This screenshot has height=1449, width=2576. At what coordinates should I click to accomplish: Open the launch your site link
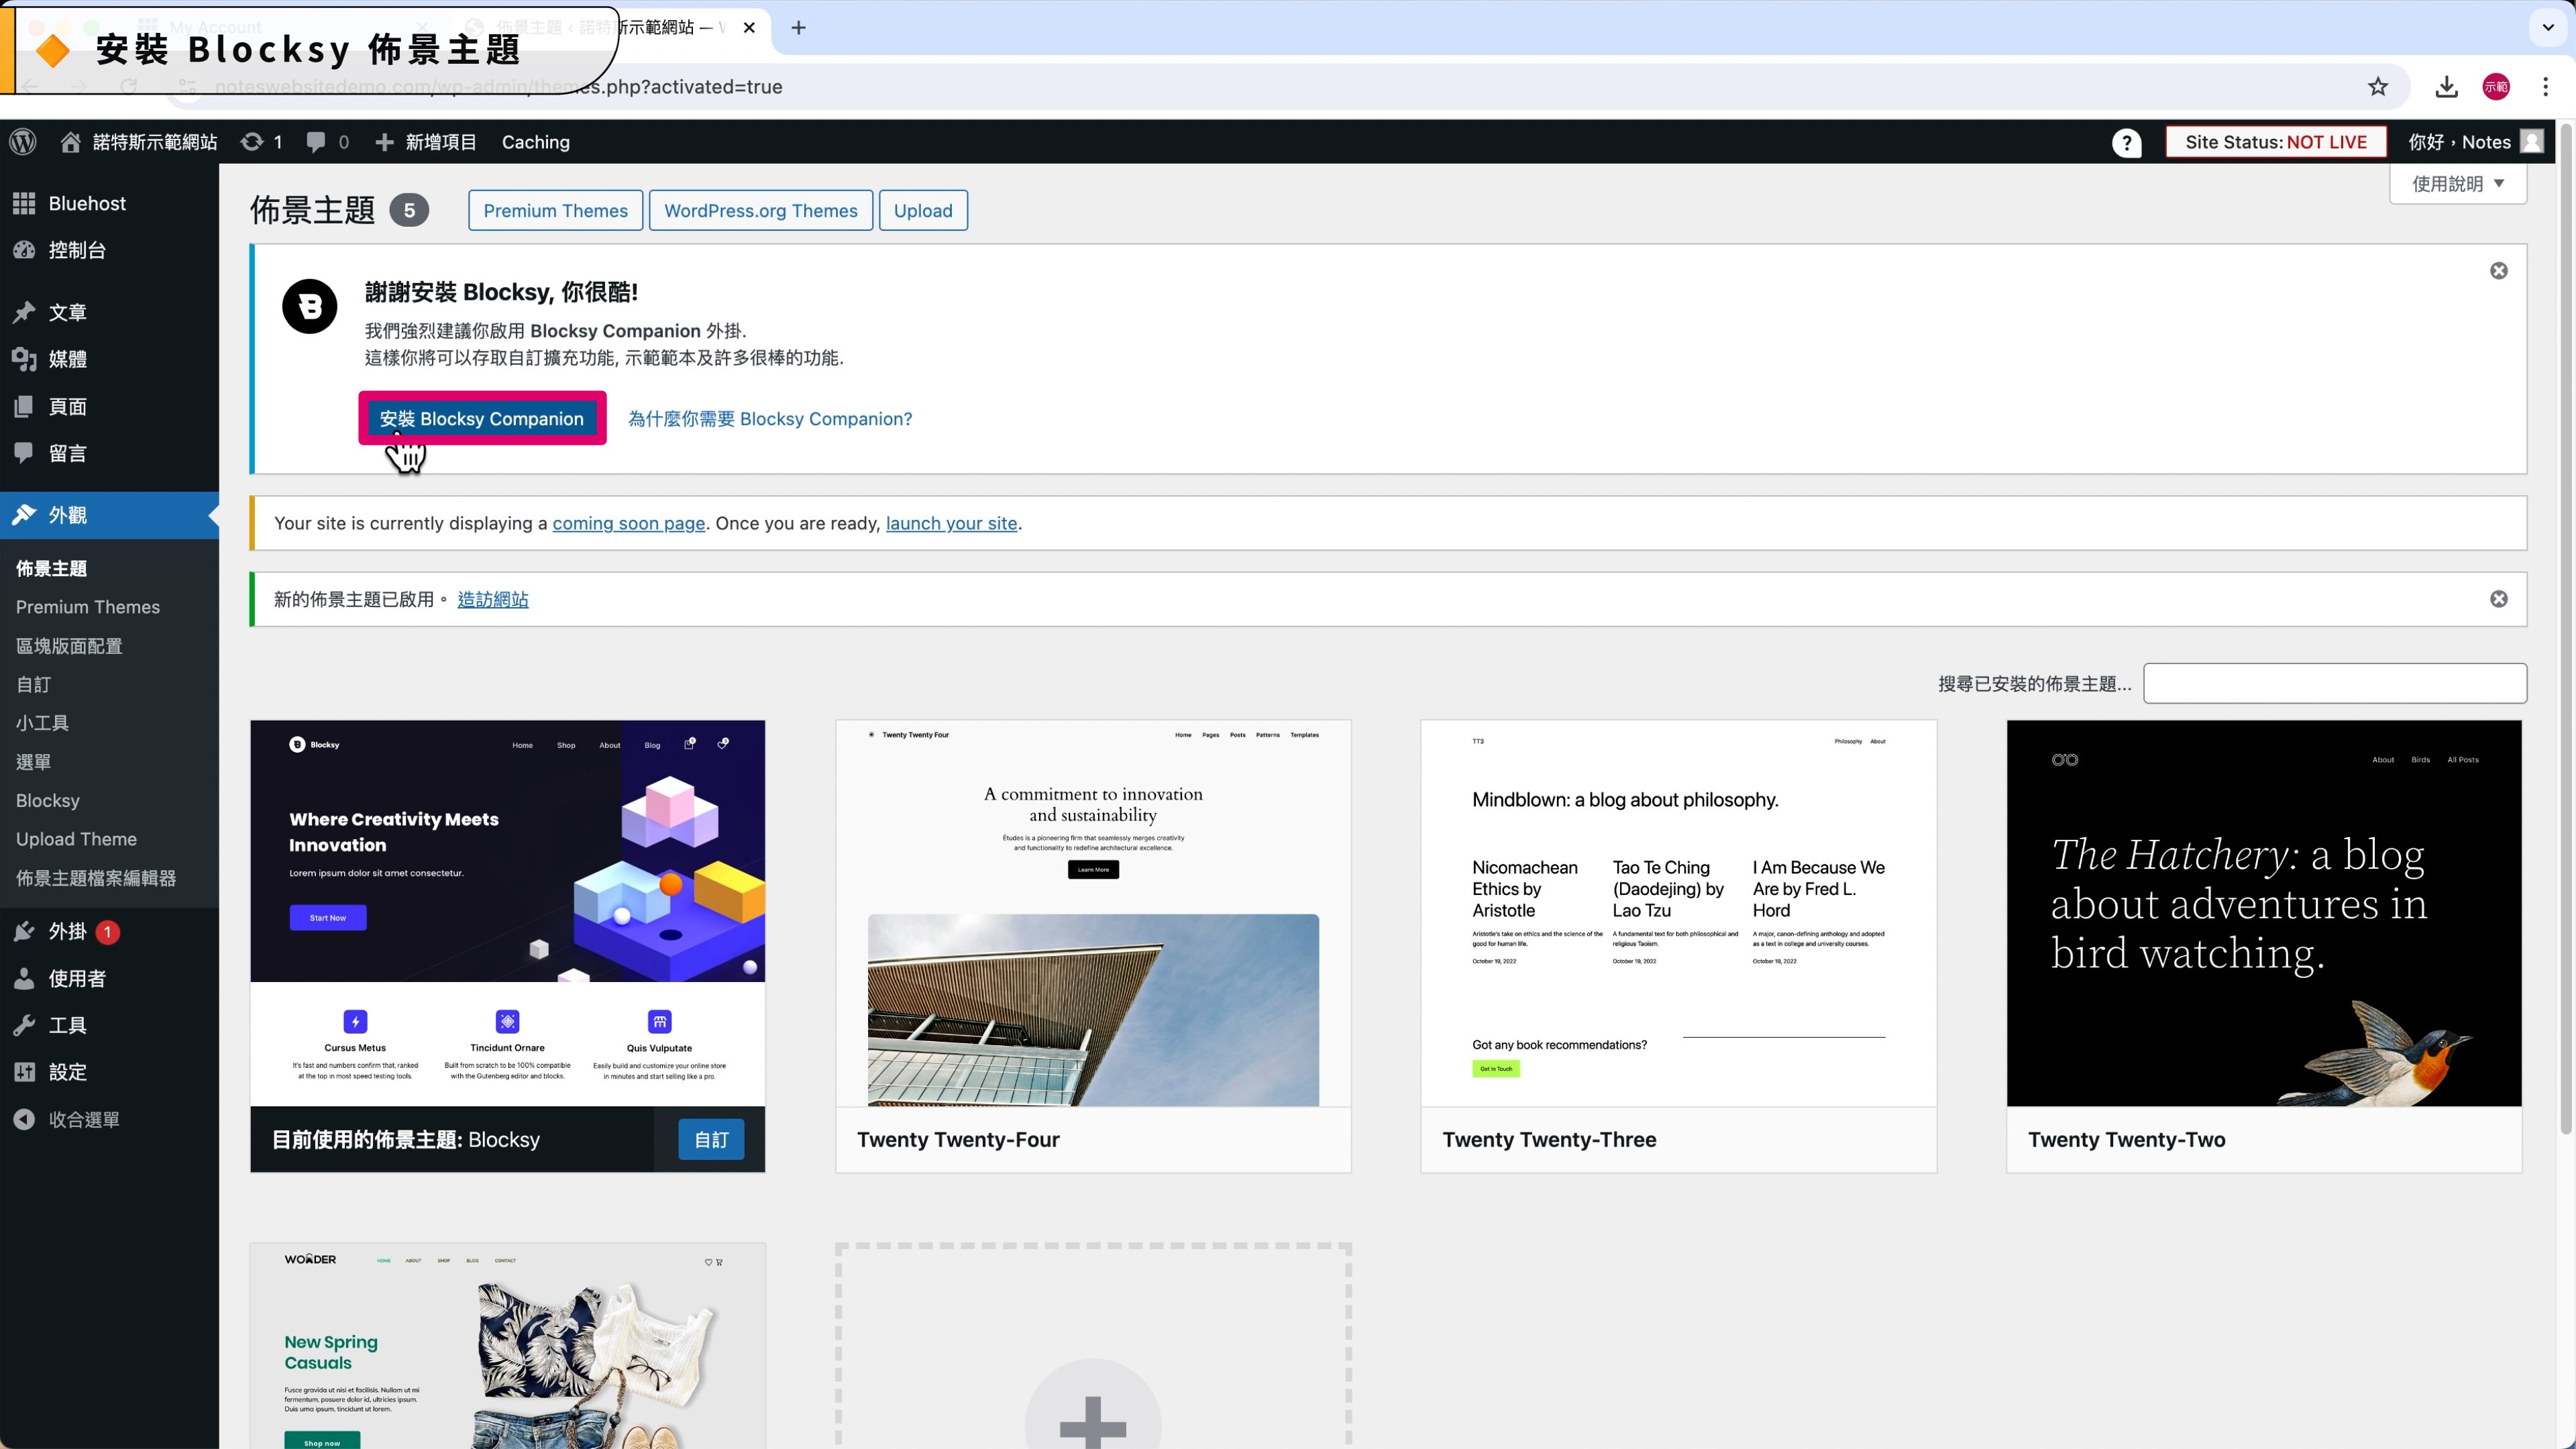coord(951,523)
